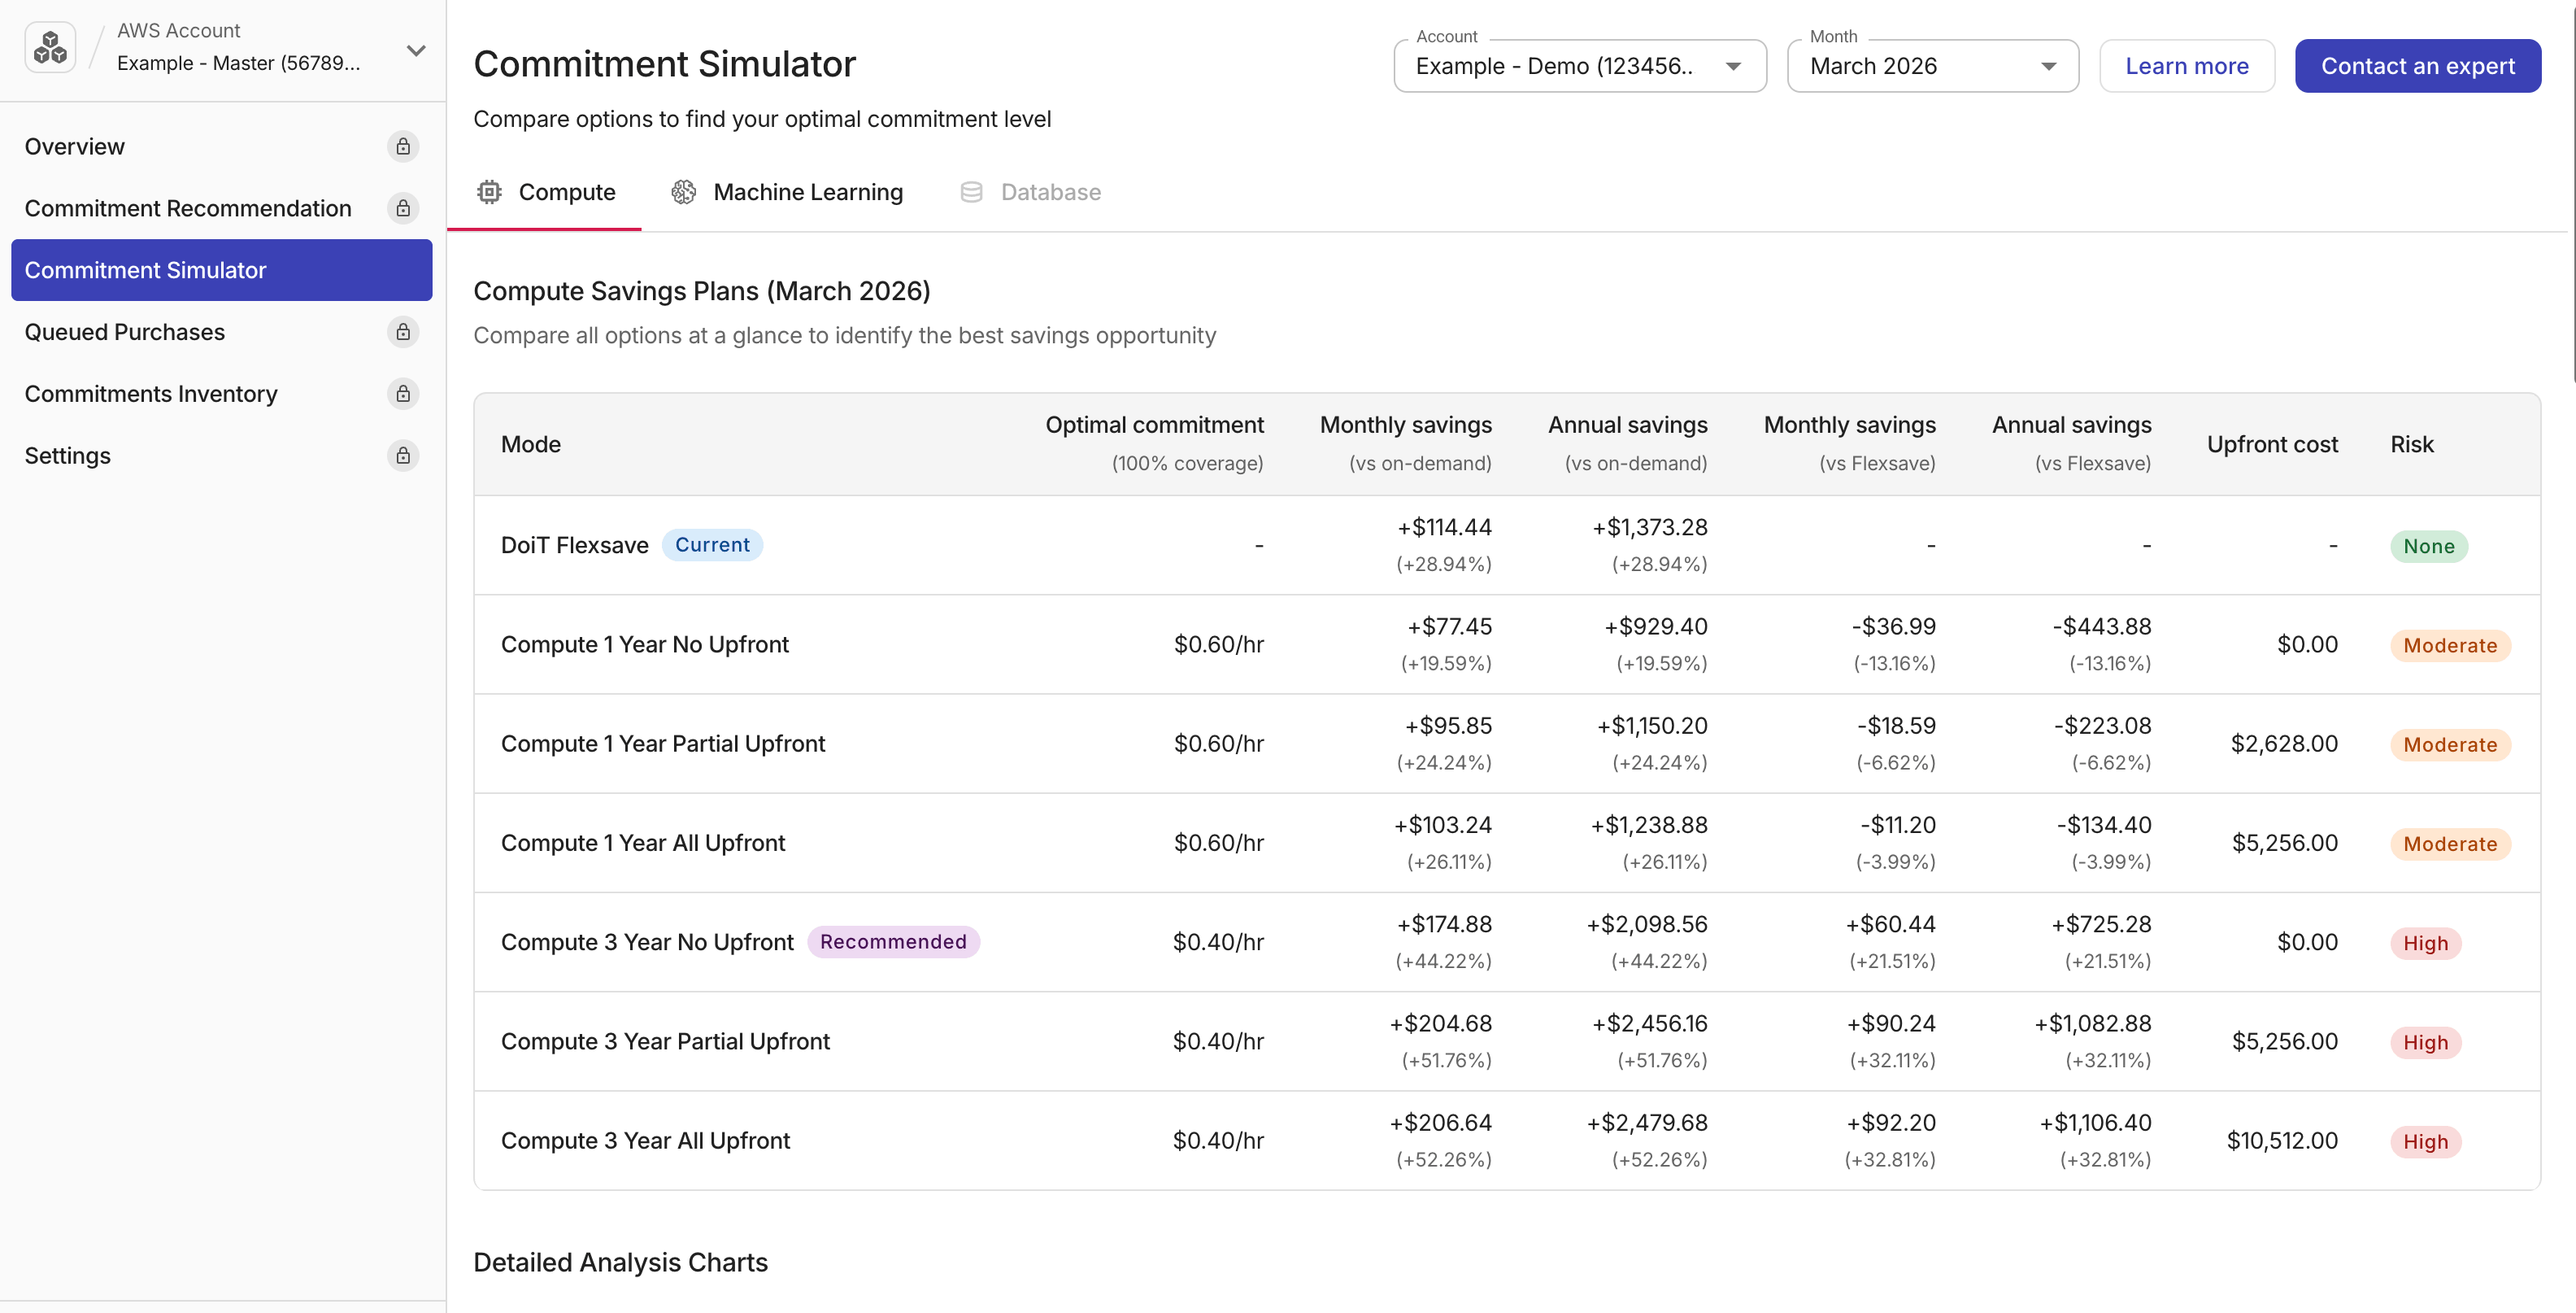Screen dimensions: 2576x1313
Task: Click the Risk column header
Action: click(x=2412, y=444)
